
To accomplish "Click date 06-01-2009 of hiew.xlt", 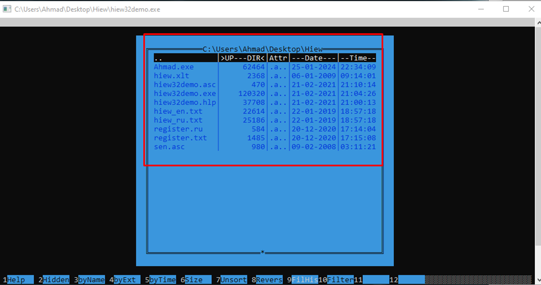I will [x=314, y=76].
